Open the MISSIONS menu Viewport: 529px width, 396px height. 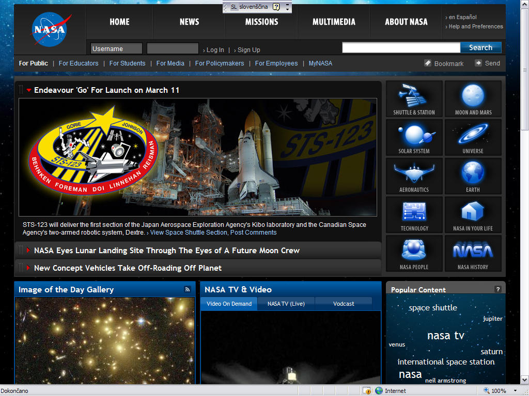click(261, 22)
